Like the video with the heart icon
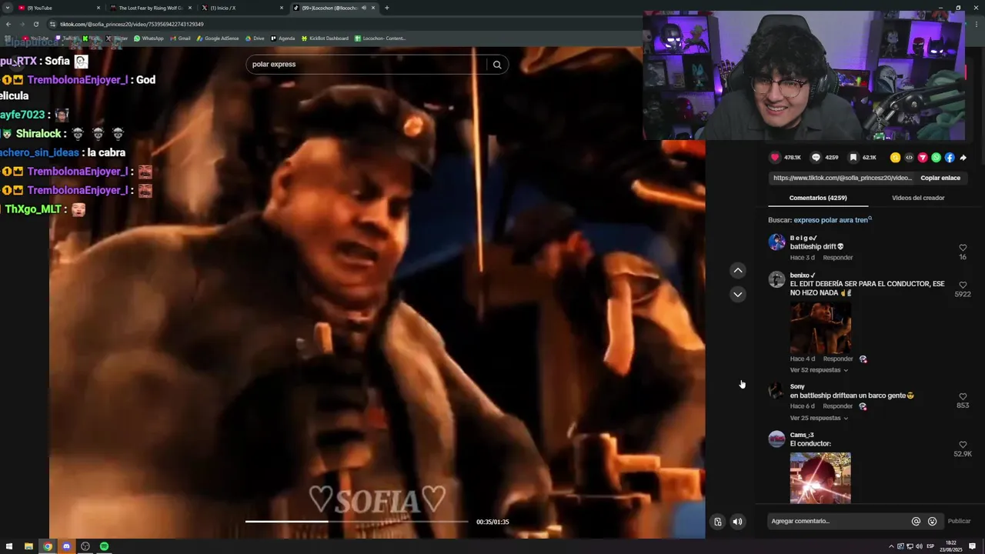 tap(775, 157)
